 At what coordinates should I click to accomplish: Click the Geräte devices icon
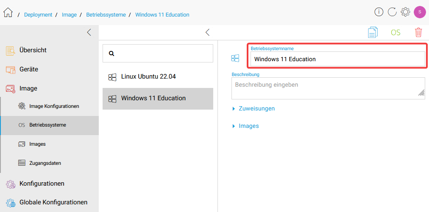point(11,70)
